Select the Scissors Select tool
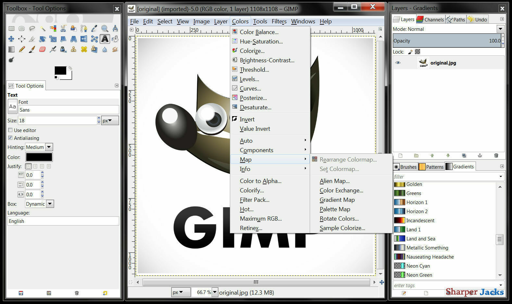Viewport: 512px width, 304px height. tap(63, 29)
